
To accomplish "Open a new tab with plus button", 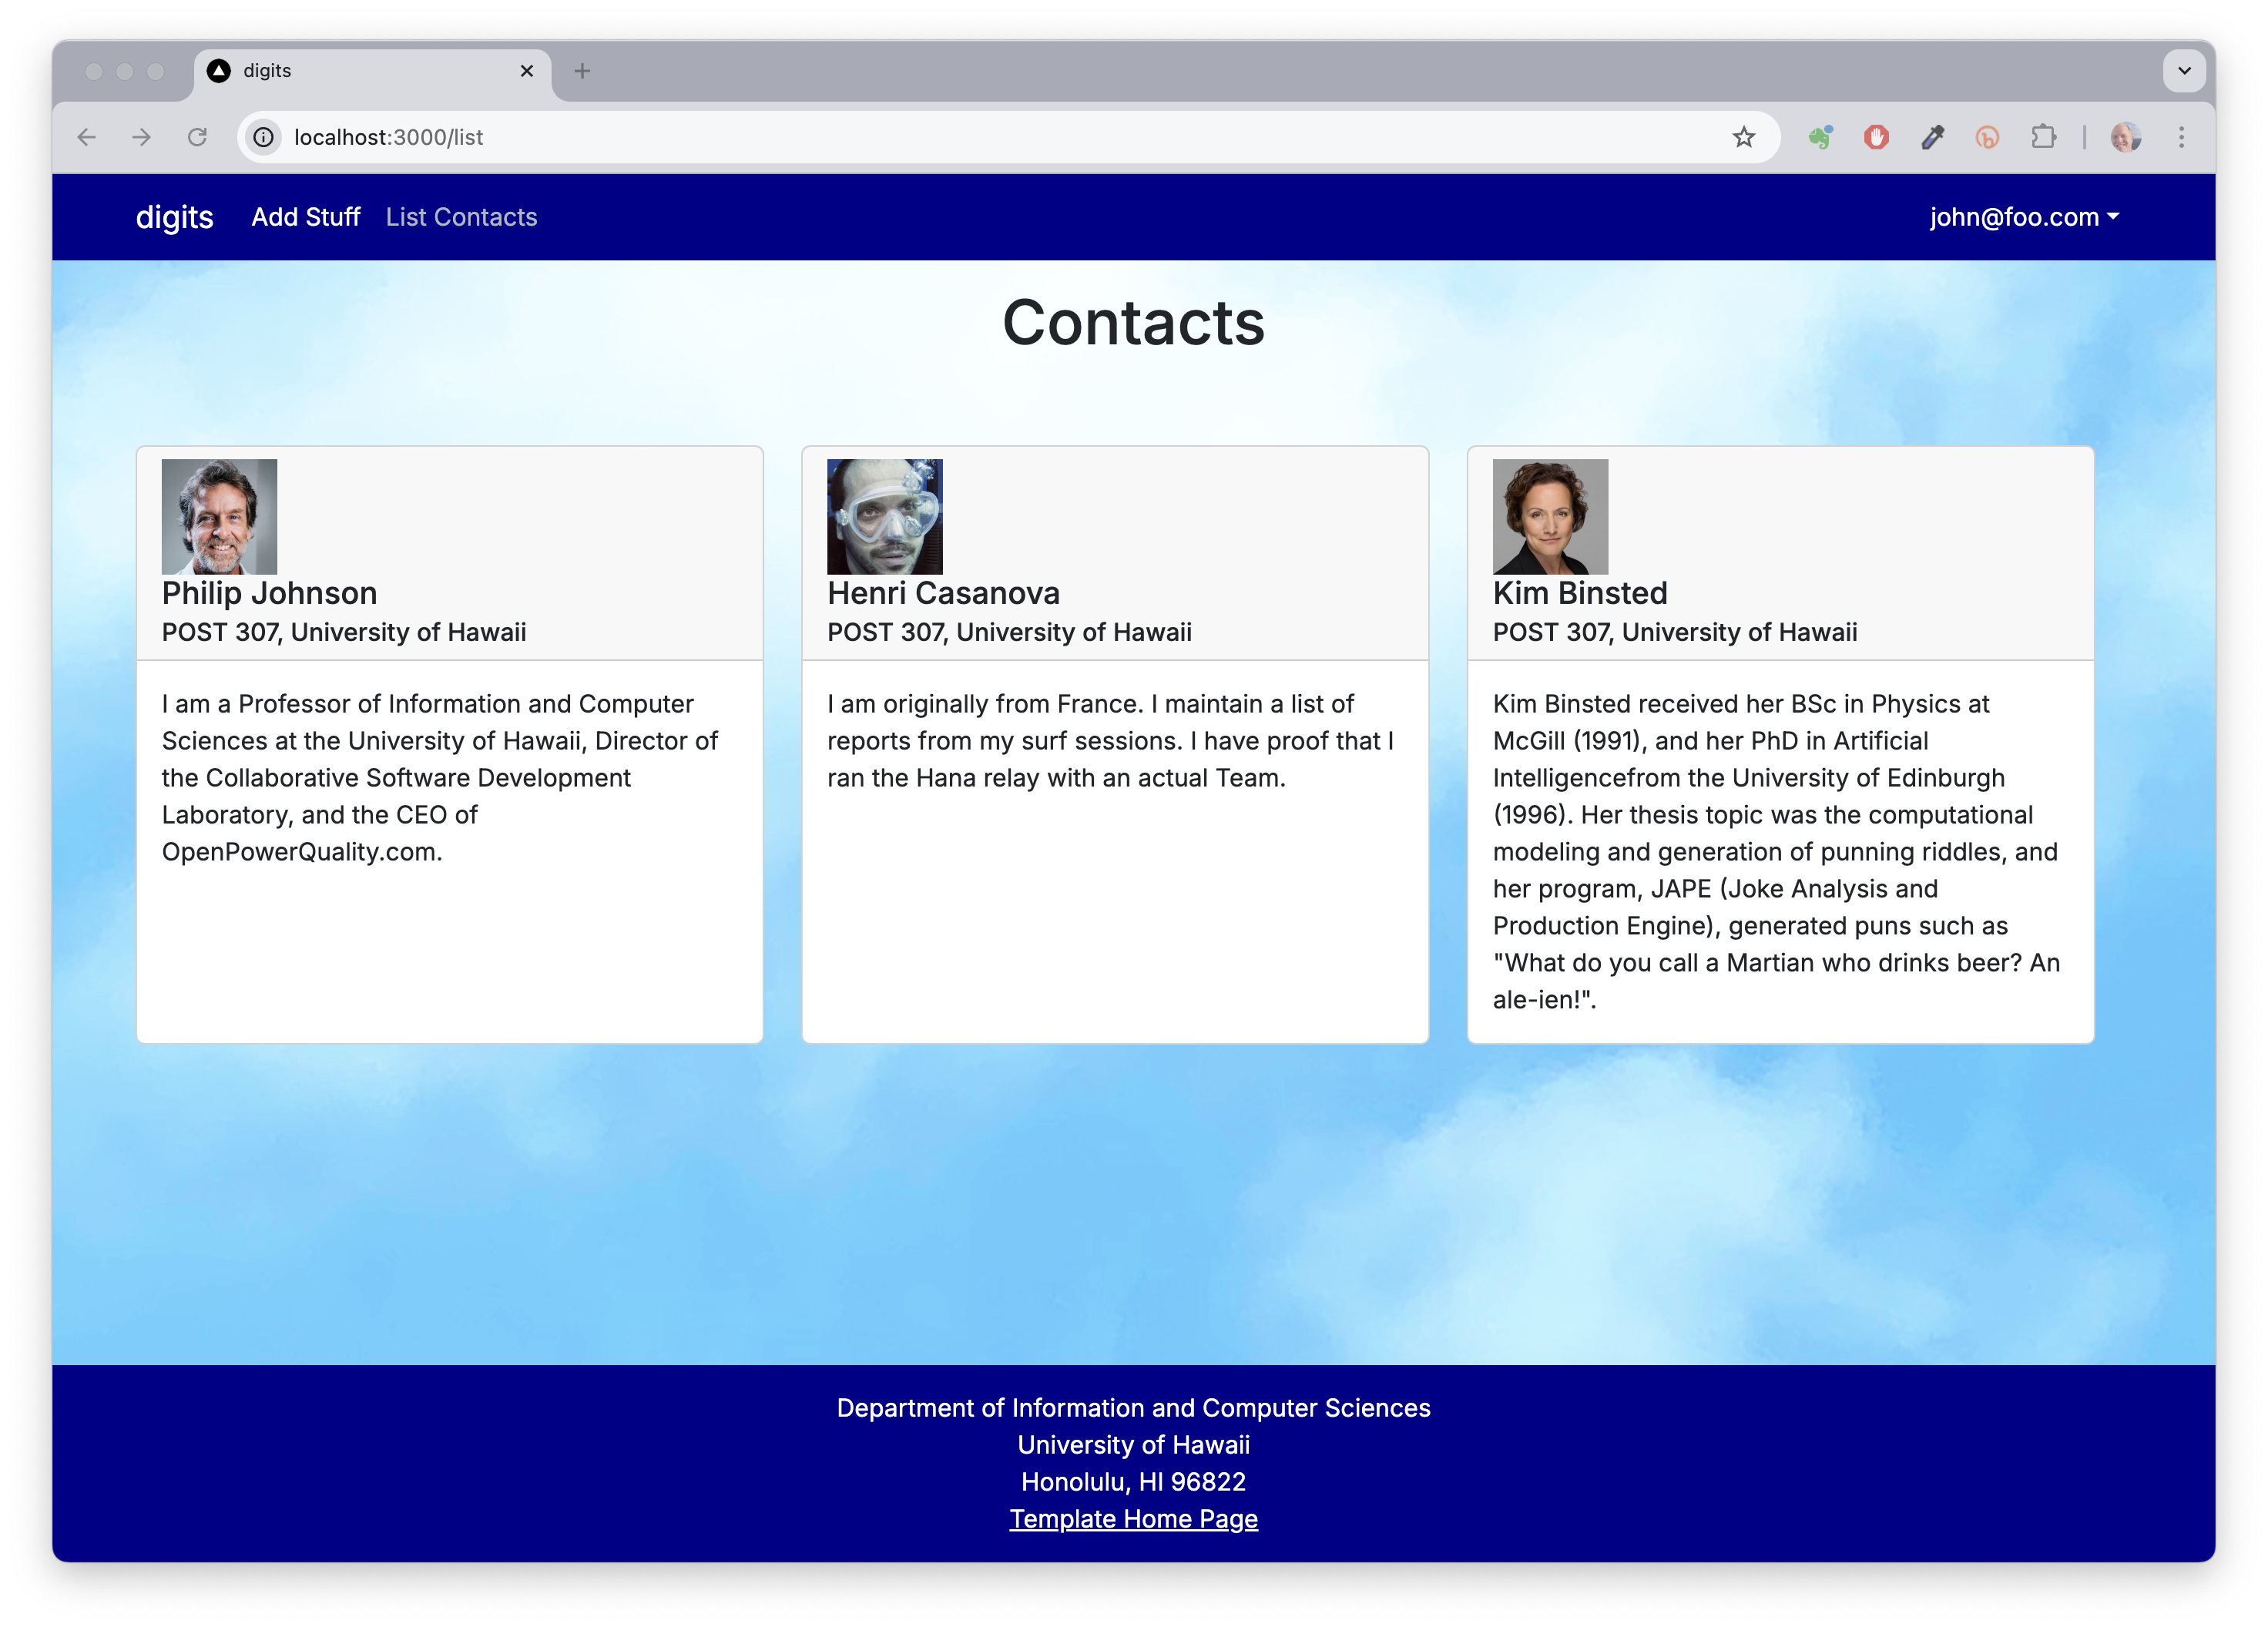I will point(582,71).
